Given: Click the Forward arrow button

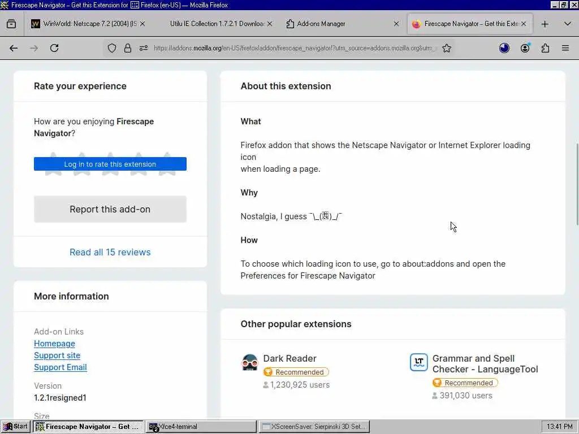Looking at the screenshot, I should click(34, 48).
